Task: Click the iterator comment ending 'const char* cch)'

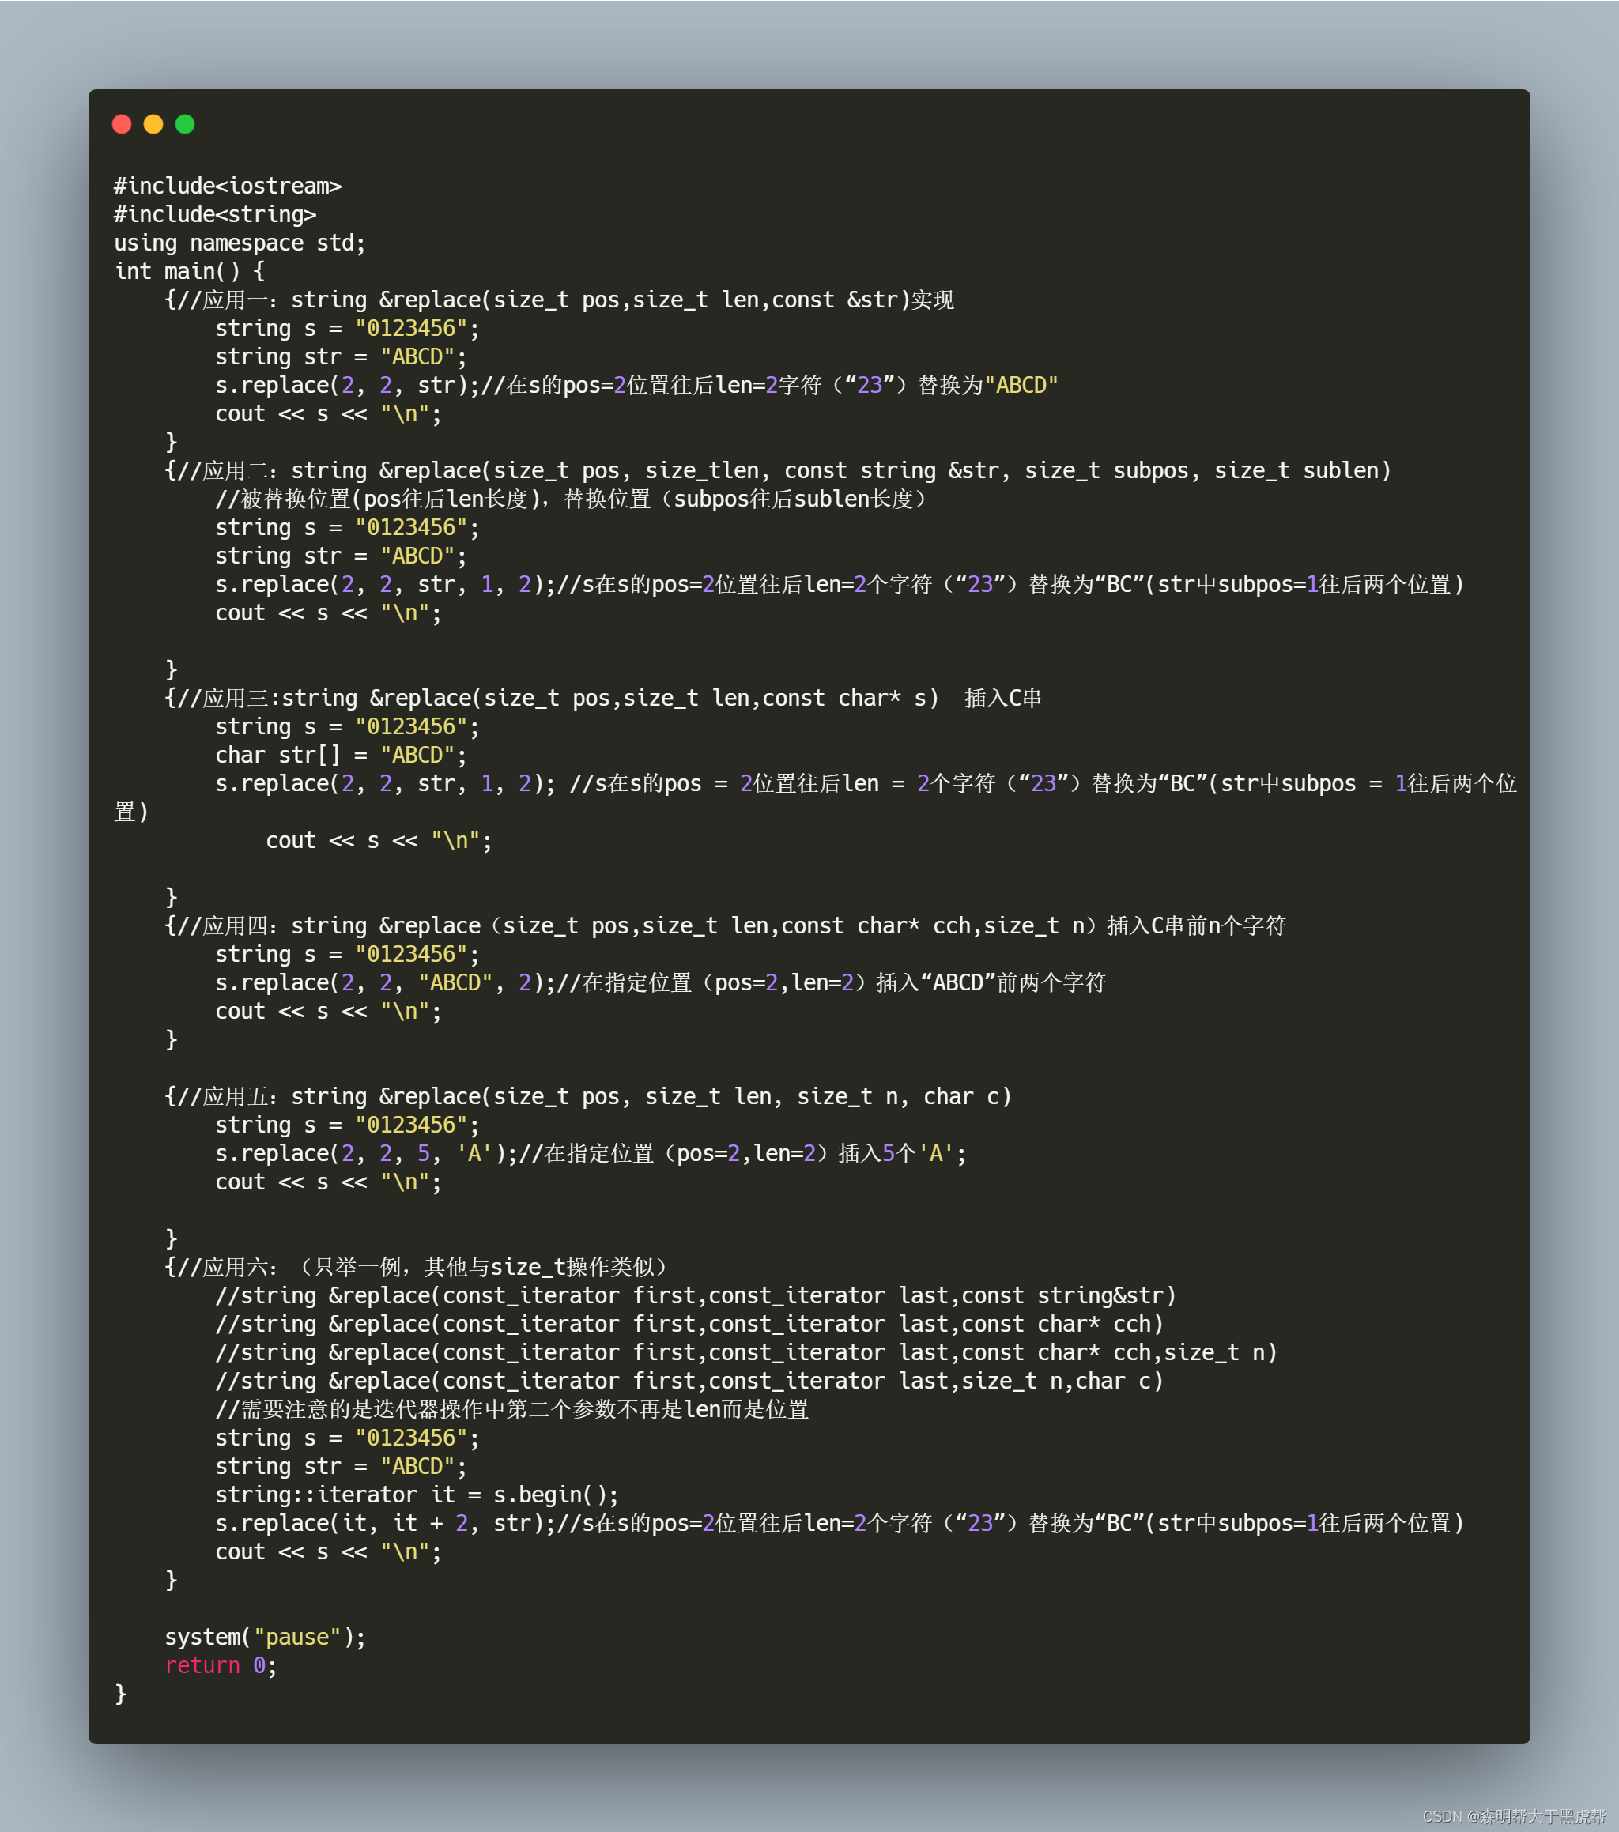Action: click(689, 1325)
